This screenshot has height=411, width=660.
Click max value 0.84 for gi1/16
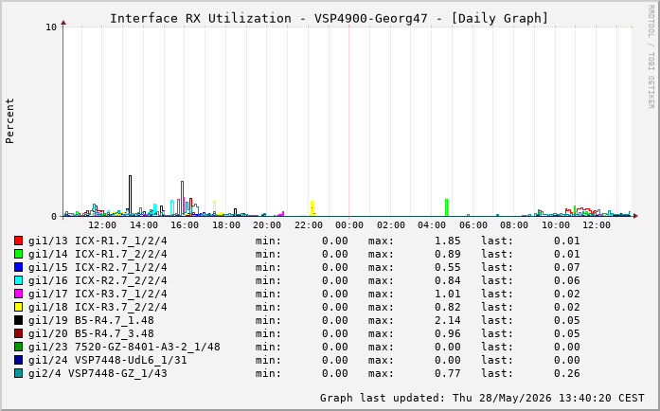point(448,280)
